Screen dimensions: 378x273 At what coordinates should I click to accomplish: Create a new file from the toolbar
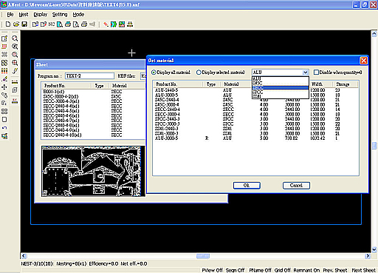point(8,24)
